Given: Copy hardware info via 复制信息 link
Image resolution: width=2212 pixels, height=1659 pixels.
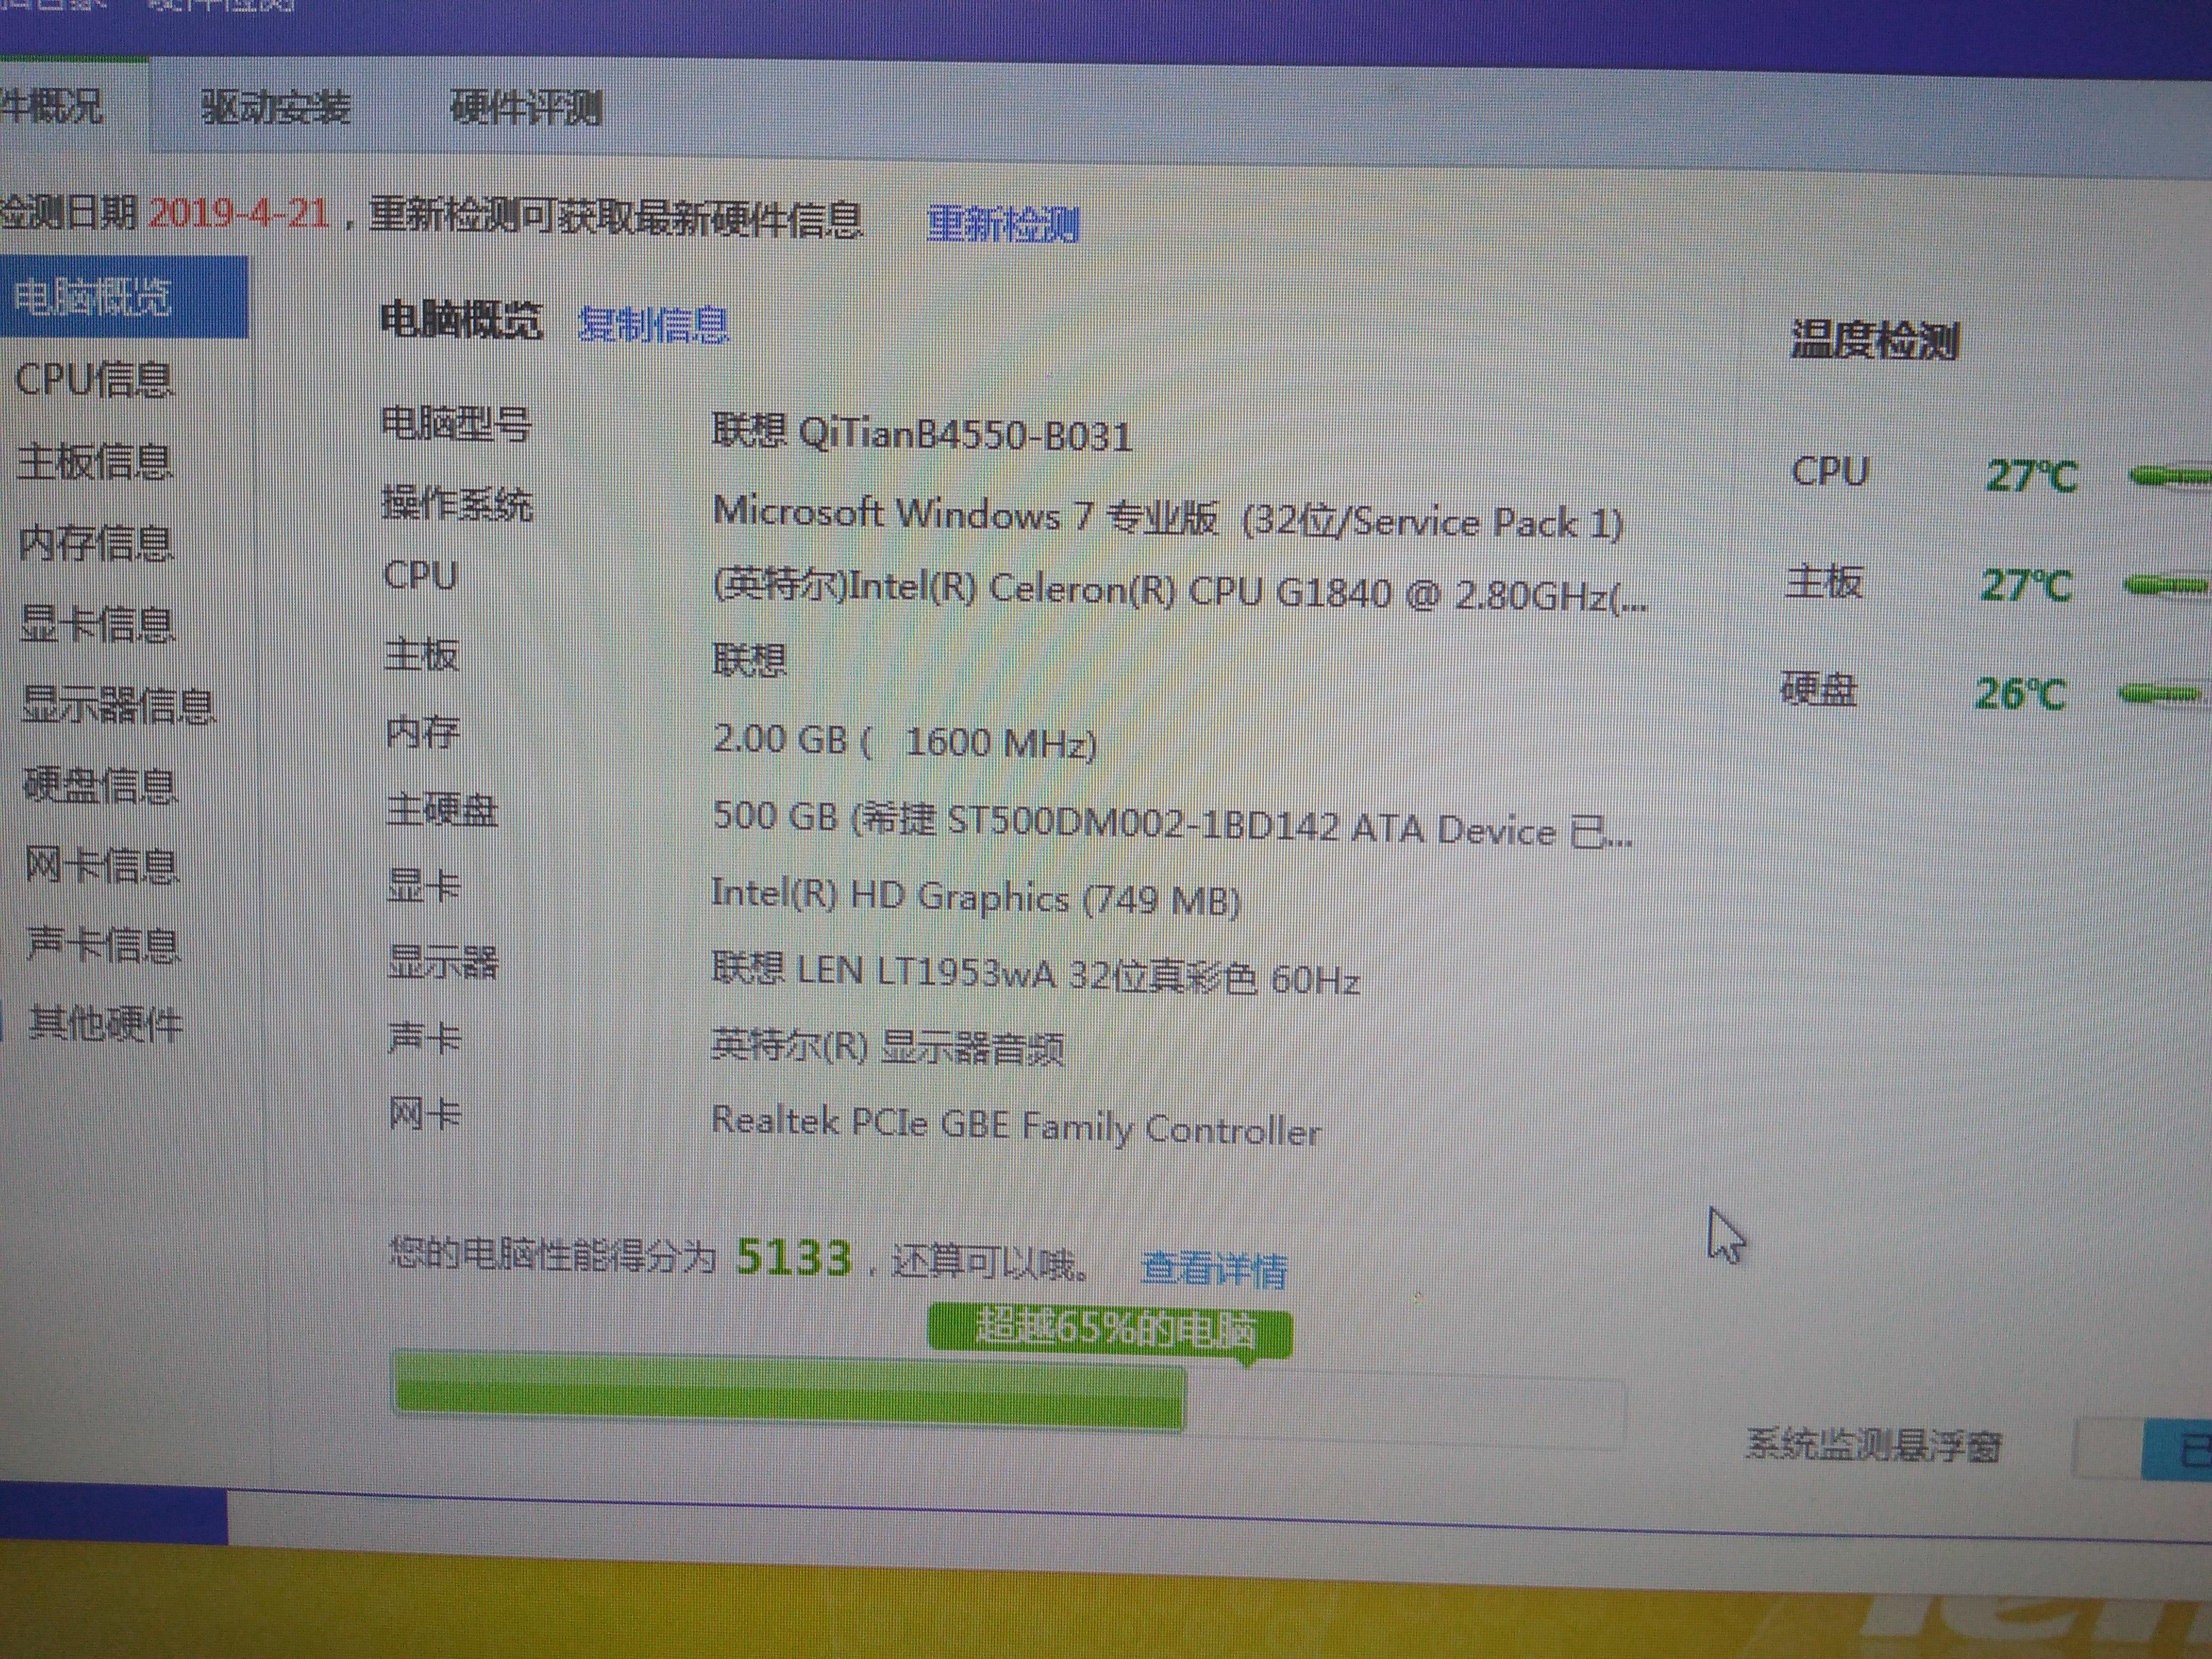Looking at the screenshot, I should pos(654,325).
